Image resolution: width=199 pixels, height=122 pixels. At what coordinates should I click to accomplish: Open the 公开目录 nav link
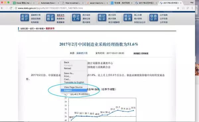click(x=164, y=19)
